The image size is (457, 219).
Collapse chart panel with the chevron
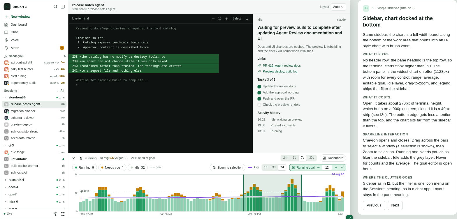click(x=73, y=158)
